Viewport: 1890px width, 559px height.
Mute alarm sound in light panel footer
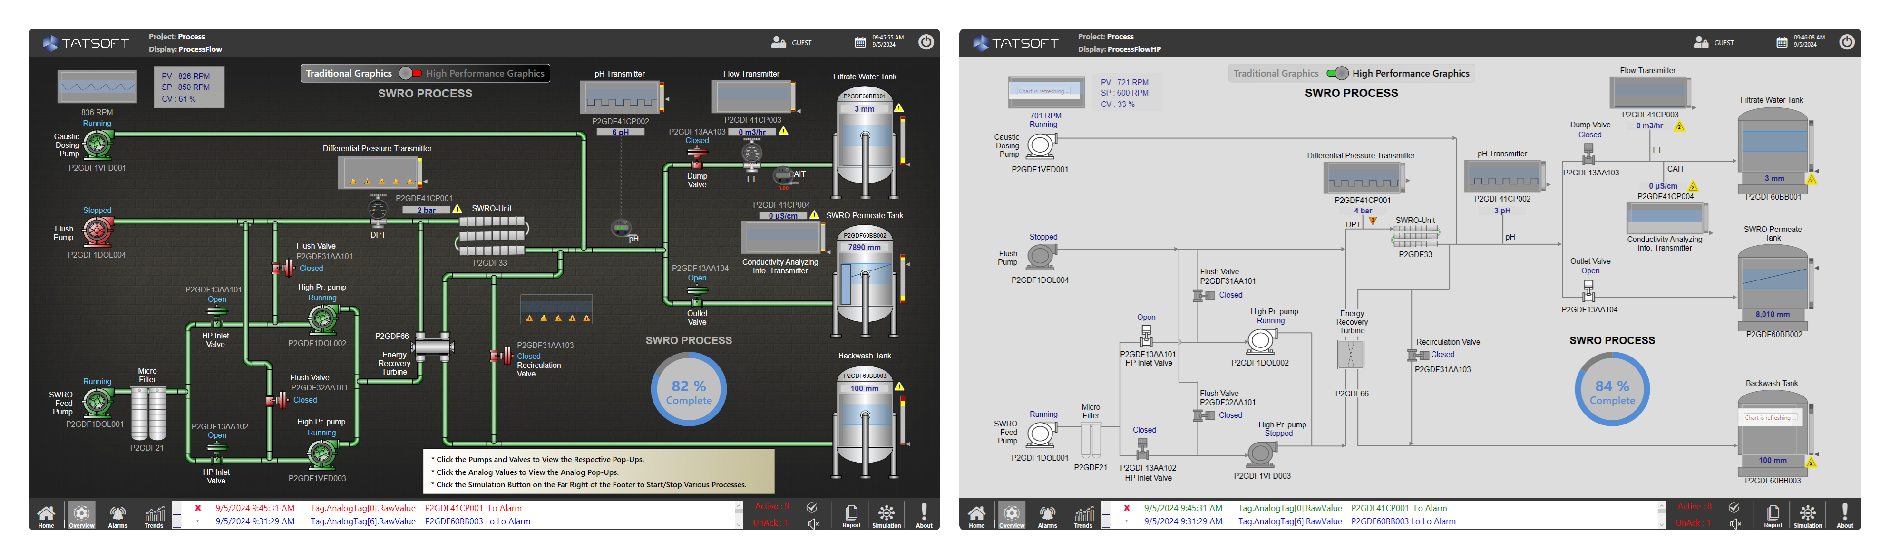(x=1734, y=524)
